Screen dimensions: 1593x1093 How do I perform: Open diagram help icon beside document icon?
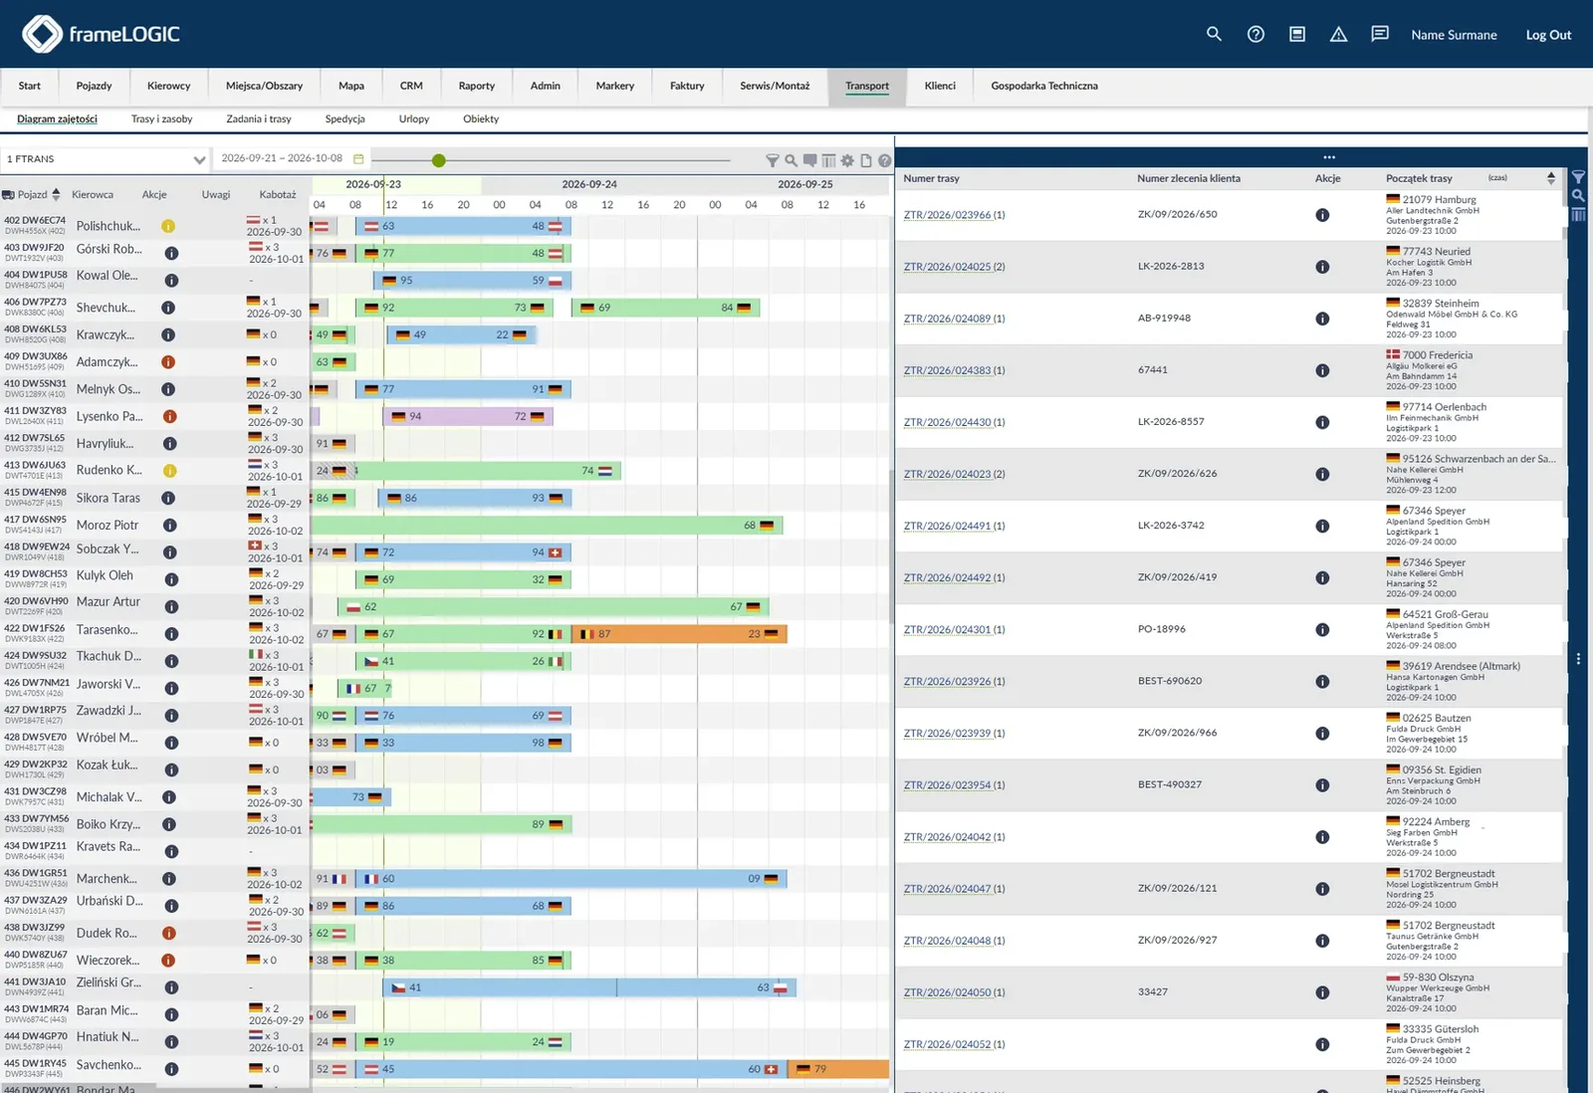coord(884,160)
